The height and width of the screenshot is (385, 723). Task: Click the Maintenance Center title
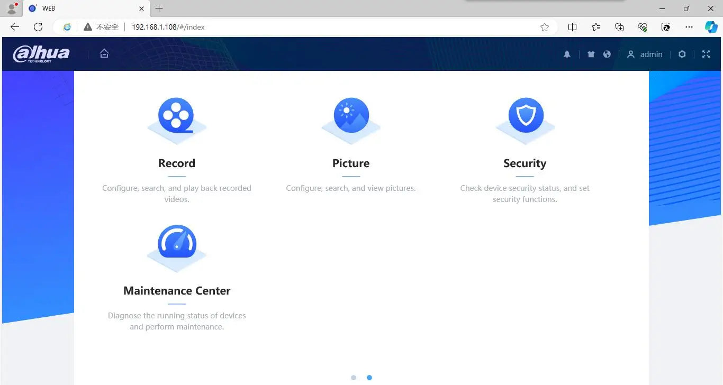pyautogui.click(x=177, y=291)
